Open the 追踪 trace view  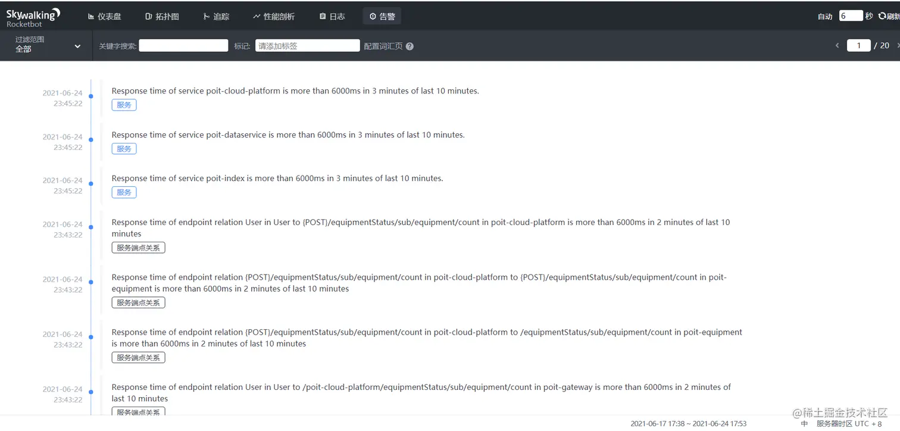coord(216,16)
